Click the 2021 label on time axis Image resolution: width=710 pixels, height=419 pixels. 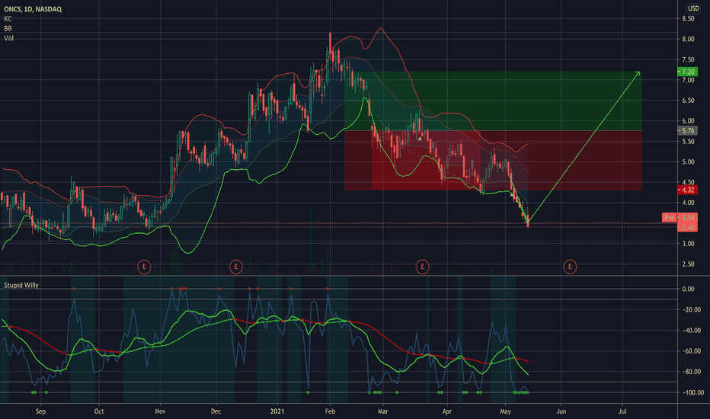tap(277, 411)
